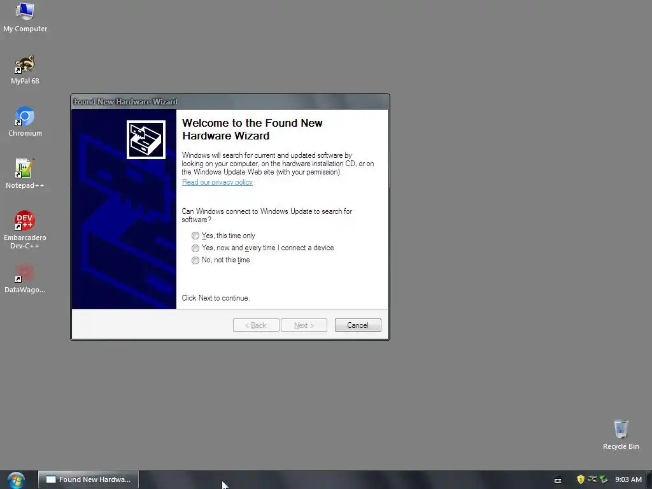Click the Found New Hardware Wizard title bar
The width and height of the screenshot is (652, 489).
(230, 101)
